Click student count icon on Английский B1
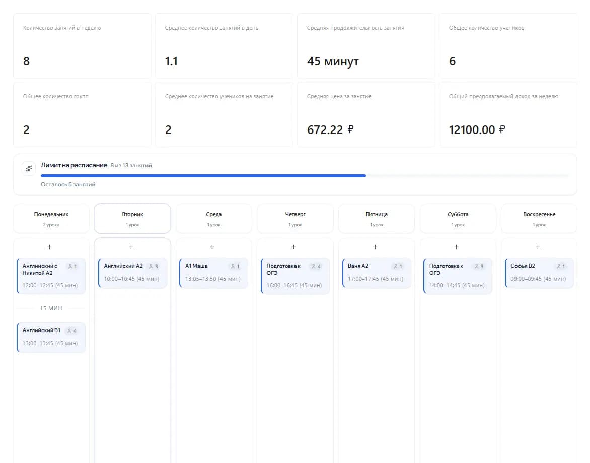The image size is (590, 463). pyautogui.click(x=69, y=331)
